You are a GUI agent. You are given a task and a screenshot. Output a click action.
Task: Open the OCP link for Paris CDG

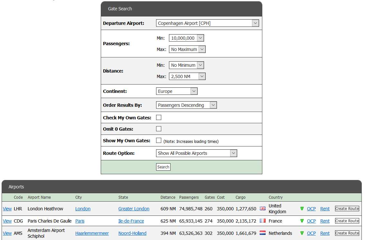pyautogui.click(x=311, y=221)
